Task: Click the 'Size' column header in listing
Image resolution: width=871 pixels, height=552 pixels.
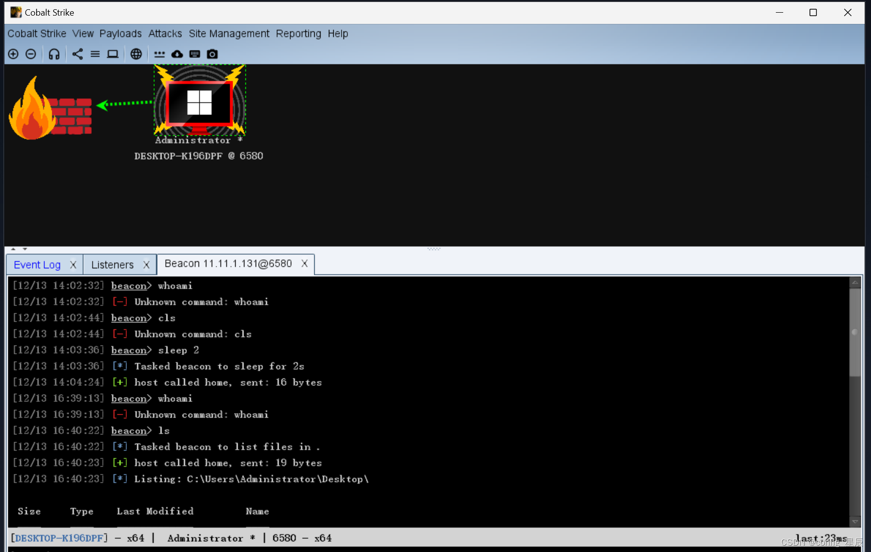Action: 29,511
